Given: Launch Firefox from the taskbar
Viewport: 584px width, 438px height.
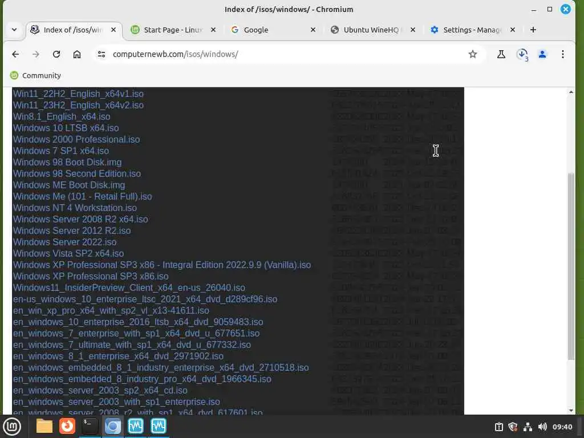Looking at the screenshot, I should (67, 427).
